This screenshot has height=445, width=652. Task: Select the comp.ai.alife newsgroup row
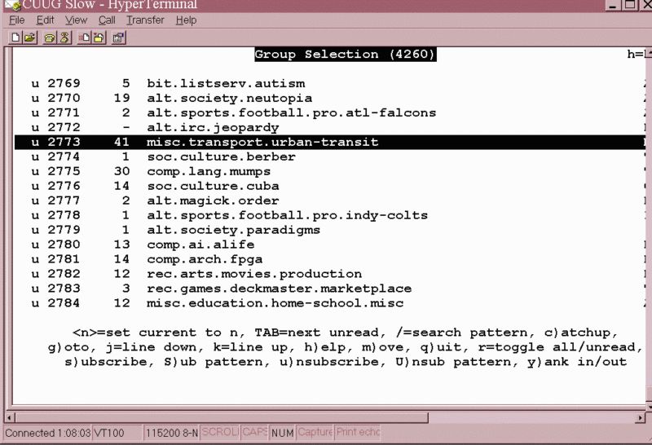[329, 245]
